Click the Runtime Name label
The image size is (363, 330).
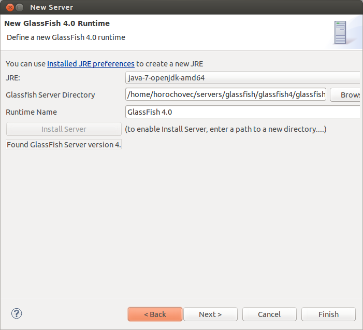tap(31, 112)
